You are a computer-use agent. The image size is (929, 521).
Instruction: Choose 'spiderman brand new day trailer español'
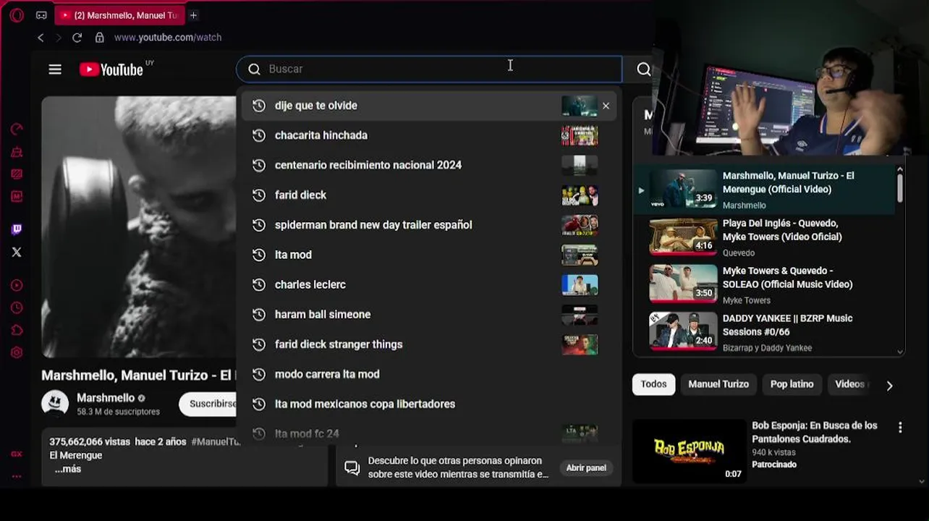click(x=429, y=225)
